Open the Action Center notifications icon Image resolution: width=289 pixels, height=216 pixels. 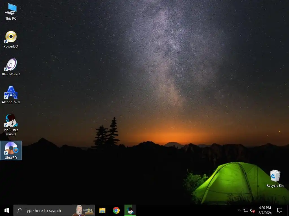(x=280, y=210)
